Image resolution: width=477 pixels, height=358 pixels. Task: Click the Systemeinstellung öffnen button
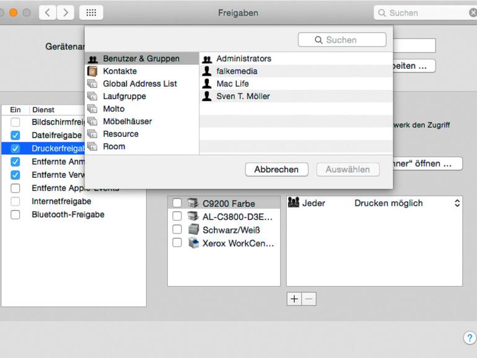[x=427, y=164]
